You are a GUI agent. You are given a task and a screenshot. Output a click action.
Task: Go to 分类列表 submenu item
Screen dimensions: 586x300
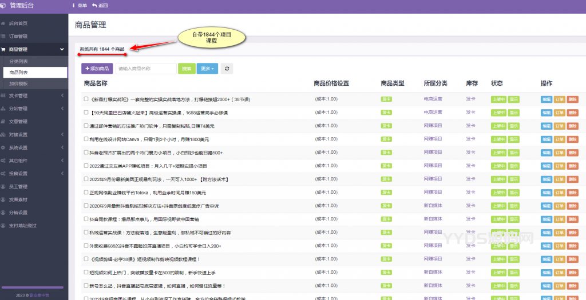point(18,61)
